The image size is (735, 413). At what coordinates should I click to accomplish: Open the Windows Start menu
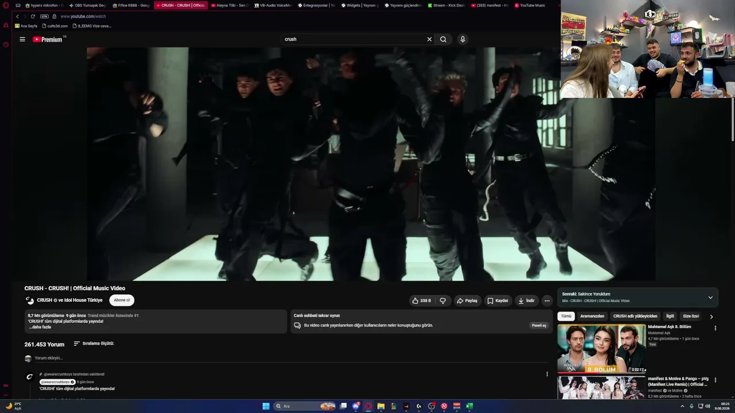pos(266,406)
